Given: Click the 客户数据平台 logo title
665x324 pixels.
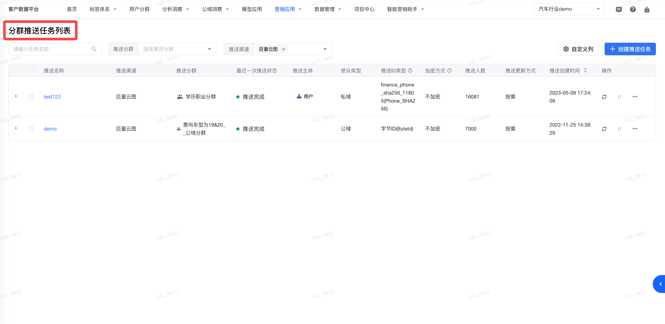Looking at the screenshot, I should [23, 9].
